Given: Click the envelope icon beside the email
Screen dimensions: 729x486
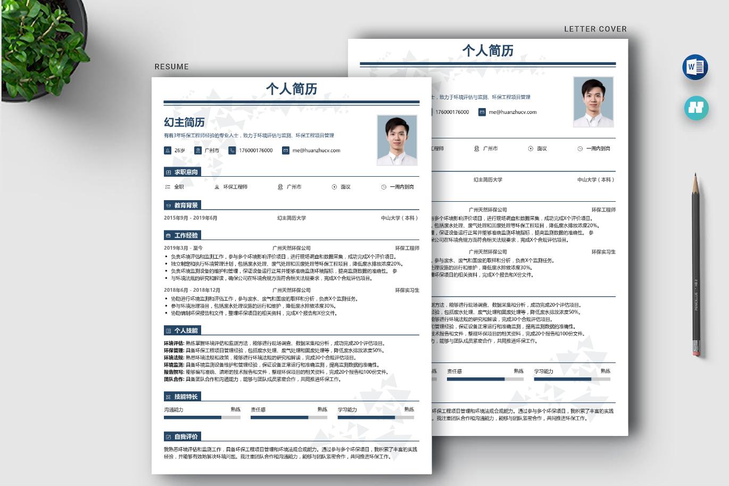Looking at the screenshot, I should 285,150.
